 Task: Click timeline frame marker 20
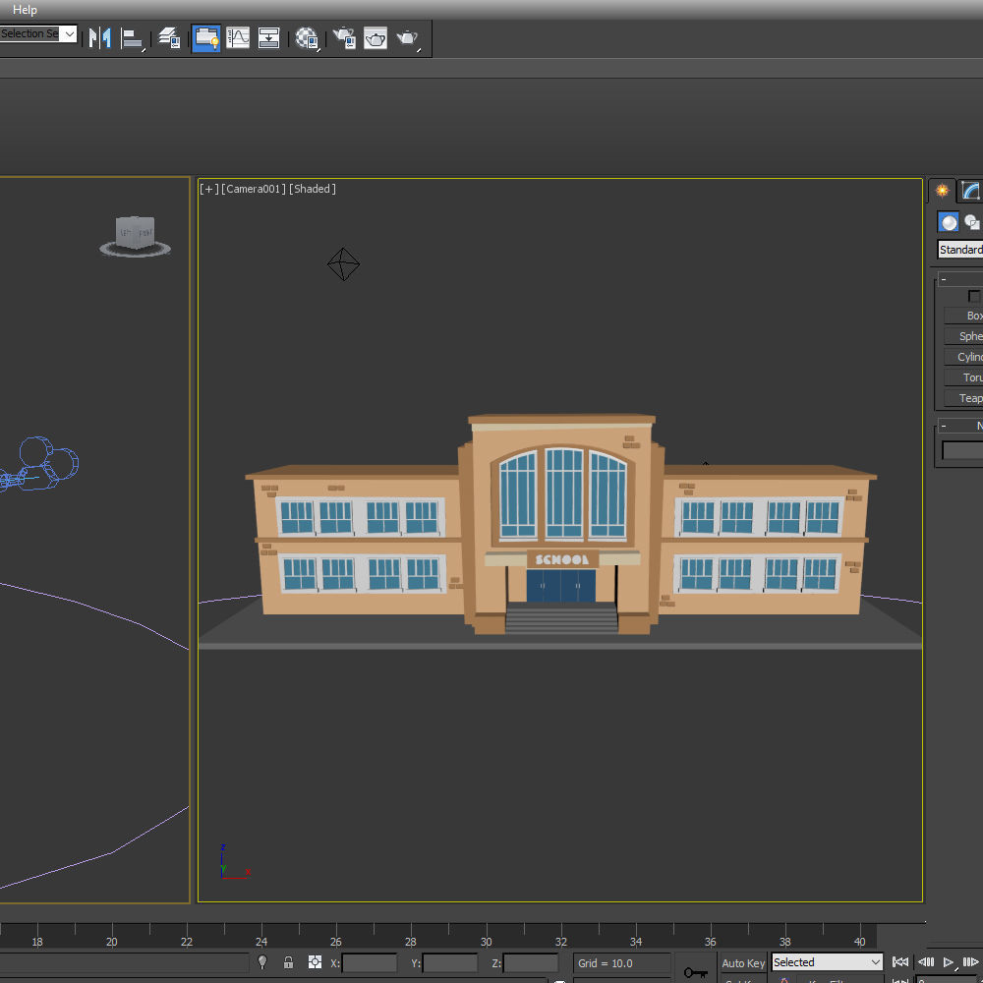click(x=112, y=942)
